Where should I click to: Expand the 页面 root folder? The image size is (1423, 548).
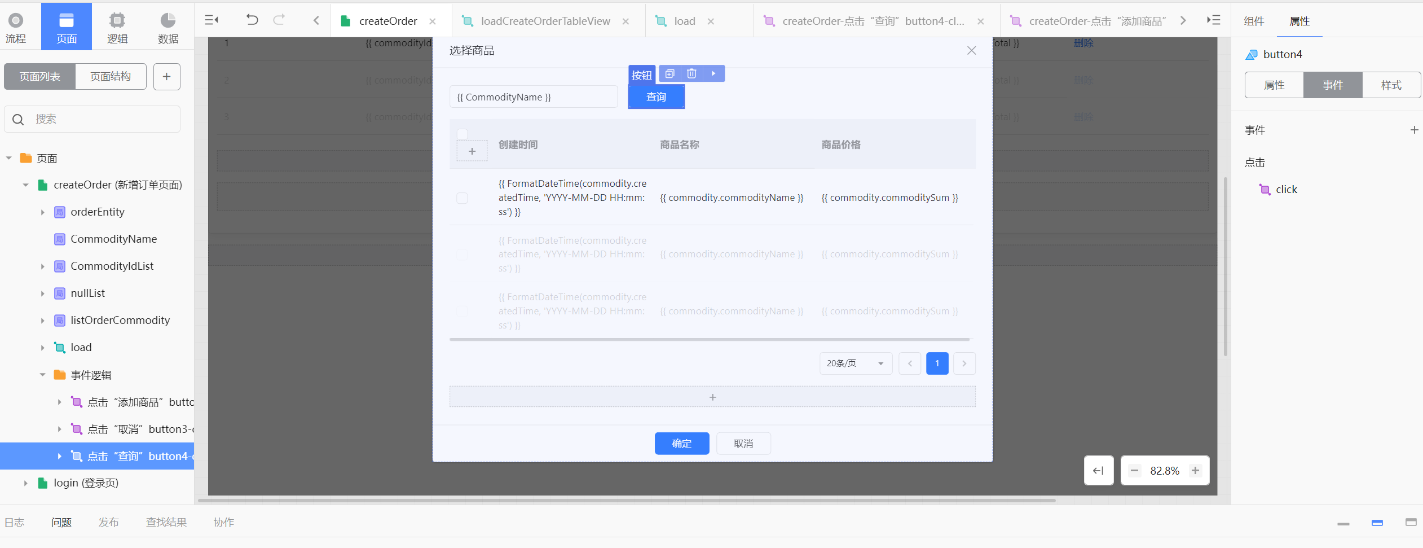(8, 159)
